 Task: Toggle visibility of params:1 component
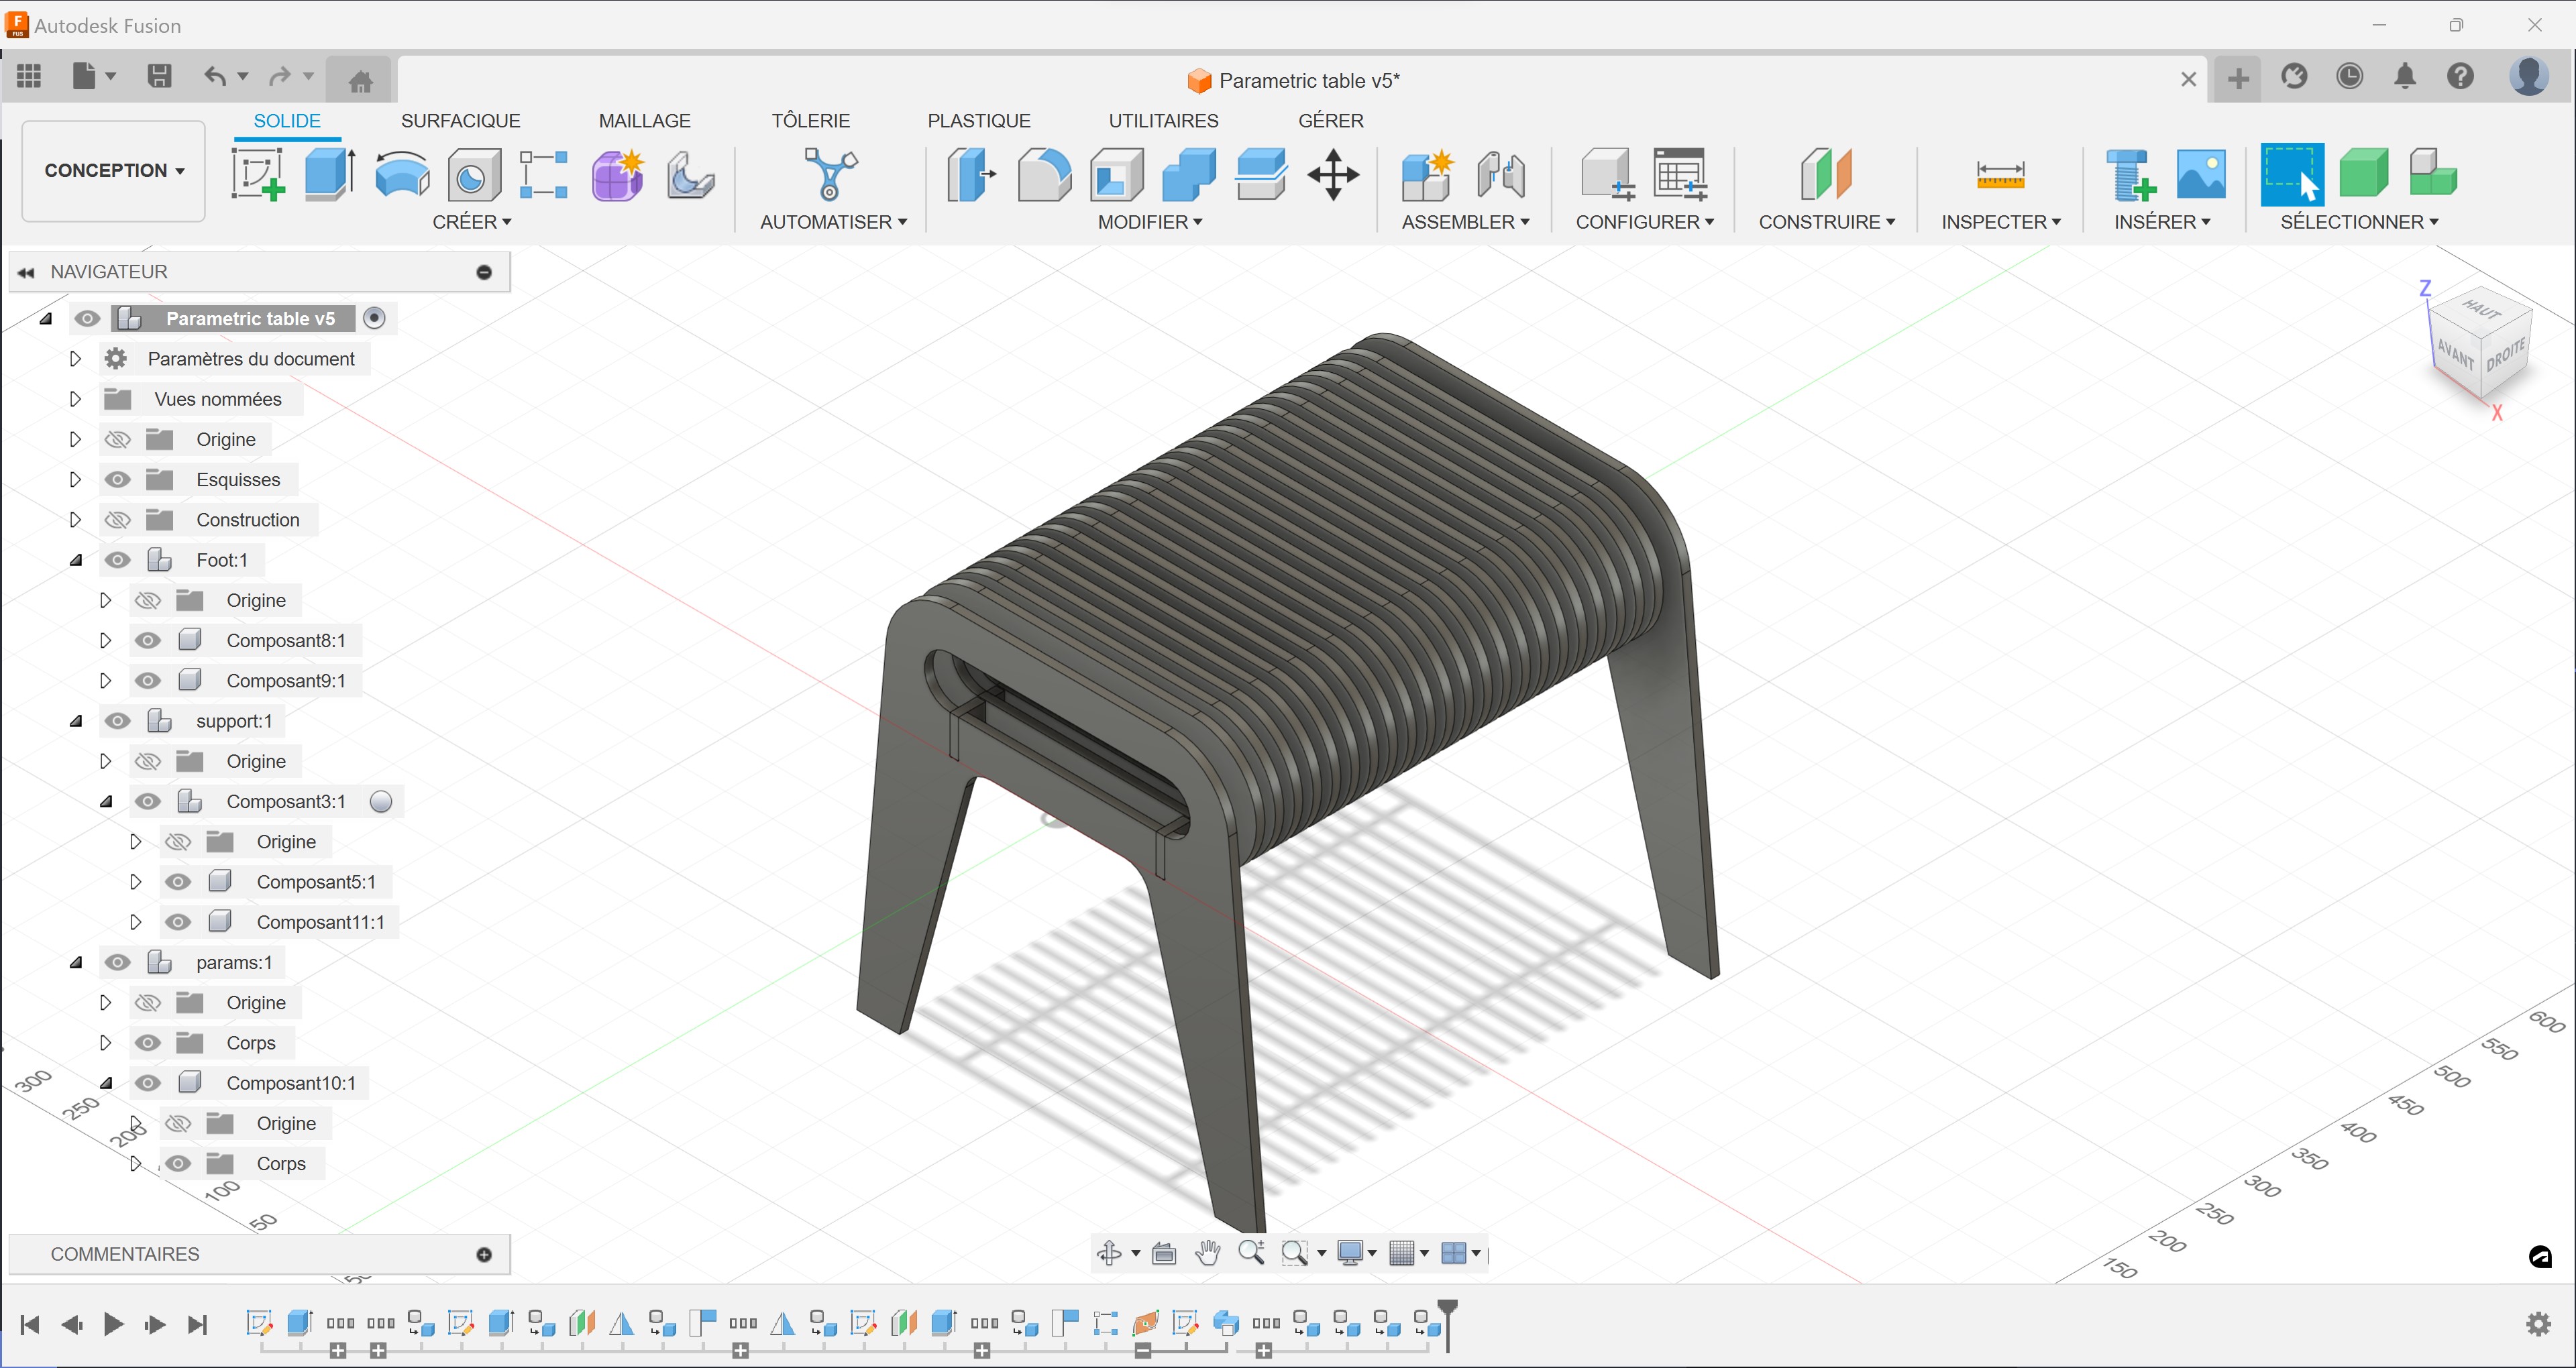[x=118, y=962]
